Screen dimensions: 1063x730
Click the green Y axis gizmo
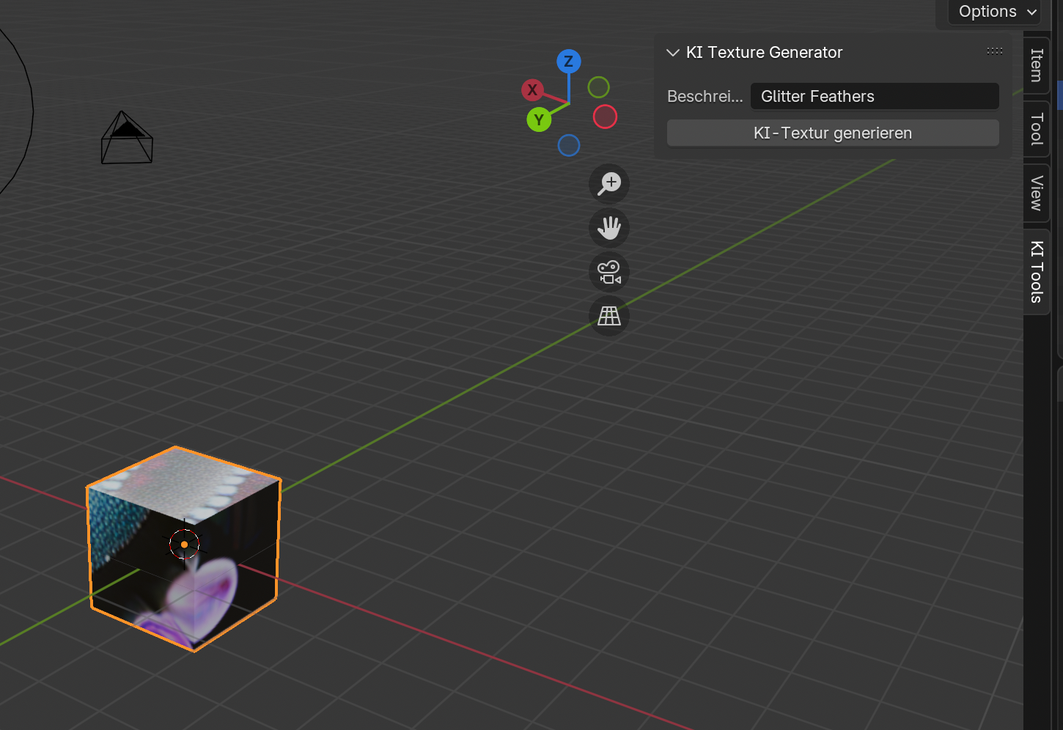[539, 119]
